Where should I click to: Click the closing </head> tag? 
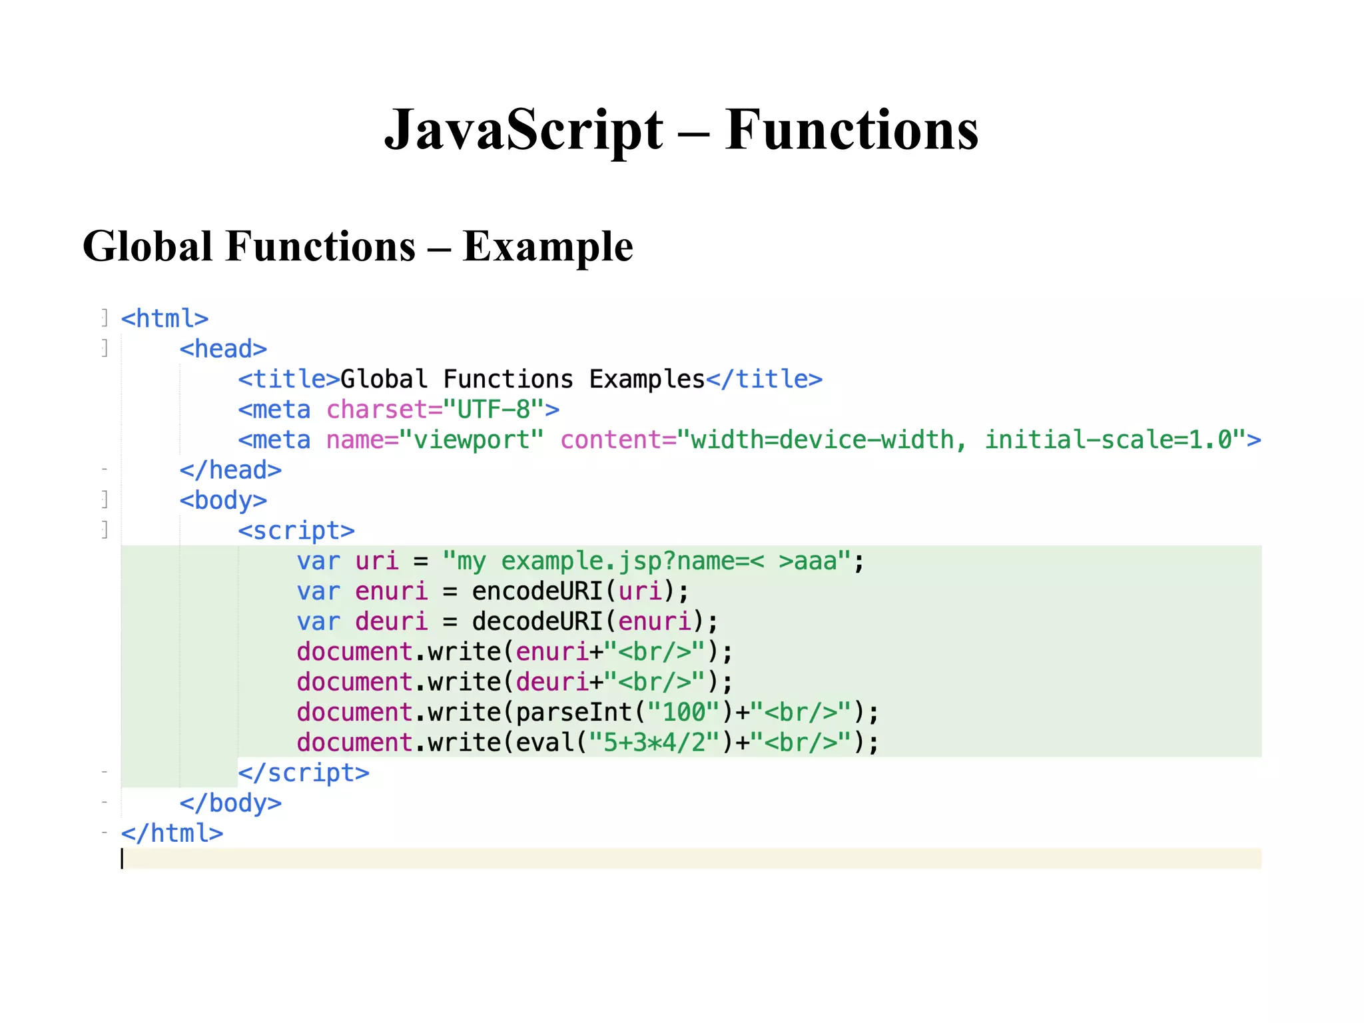(230, 470)
